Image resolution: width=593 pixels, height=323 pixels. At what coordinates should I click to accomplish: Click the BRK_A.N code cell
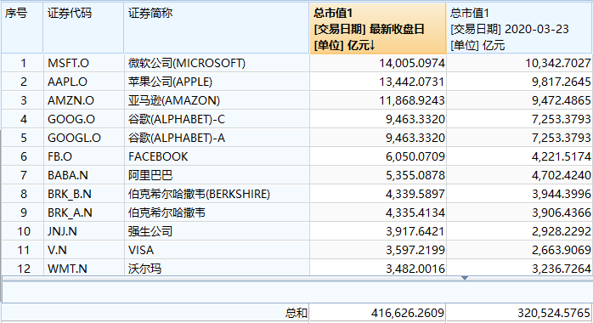click(x=83, y=212)
